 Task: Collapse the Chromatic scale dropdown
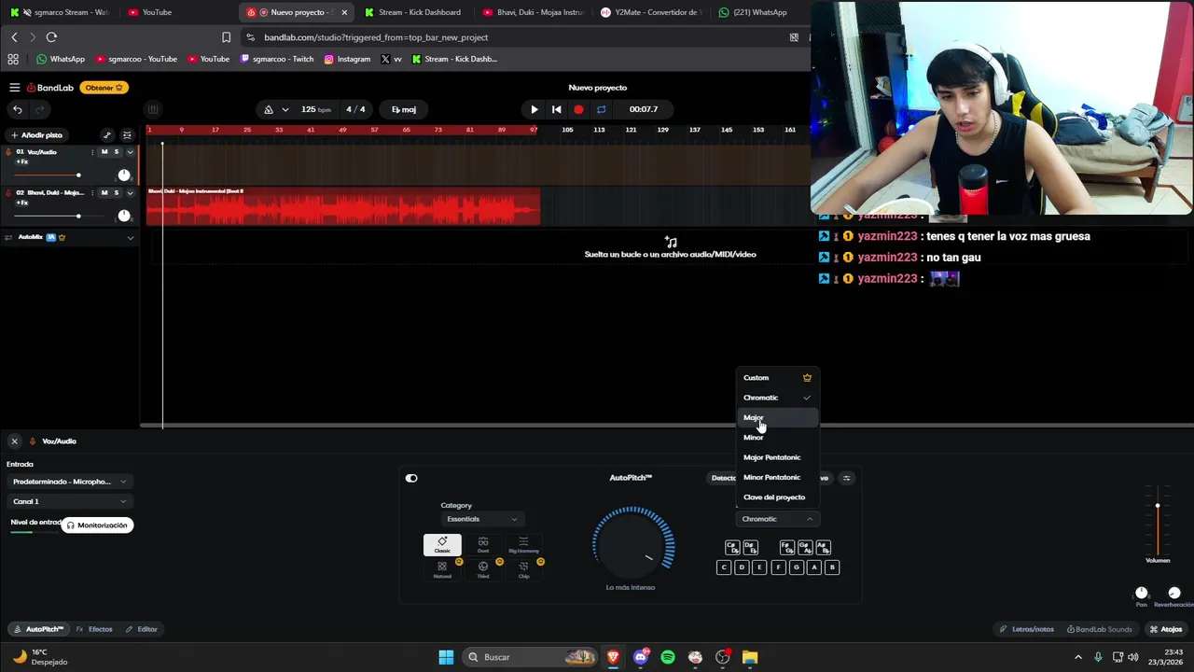[777, 519]
